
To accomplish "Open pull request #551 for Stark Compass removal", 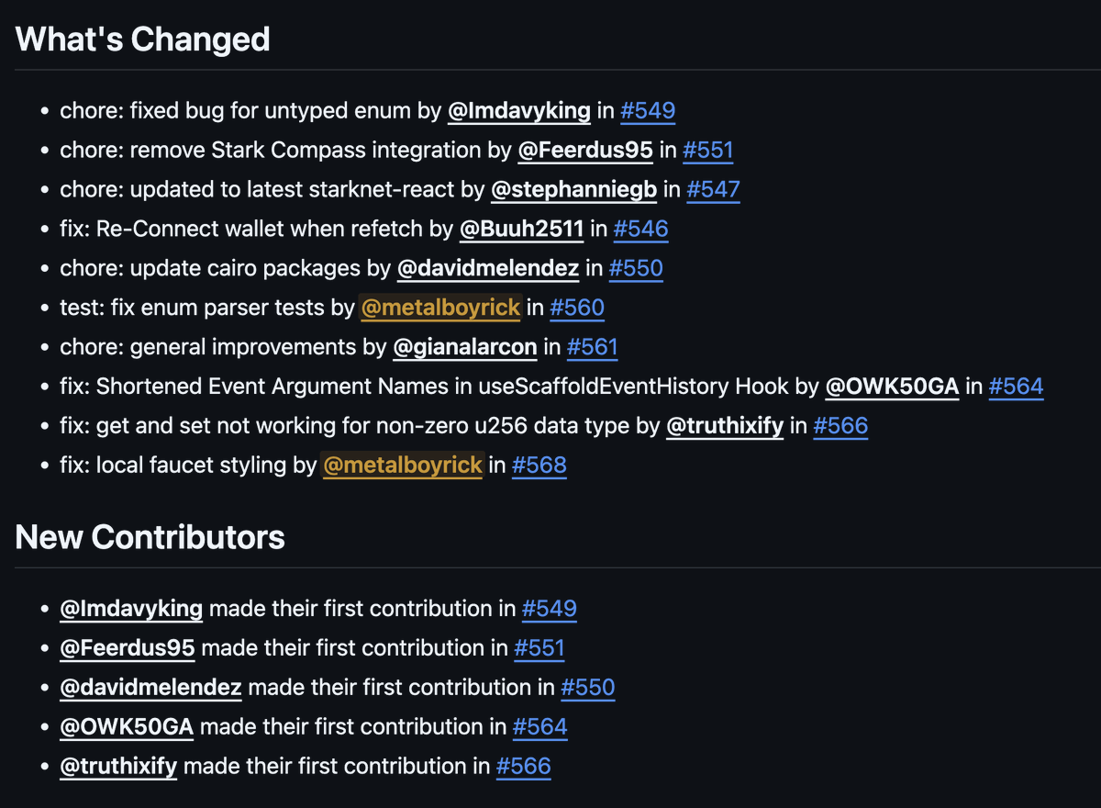I will click(x=707, y=151).
